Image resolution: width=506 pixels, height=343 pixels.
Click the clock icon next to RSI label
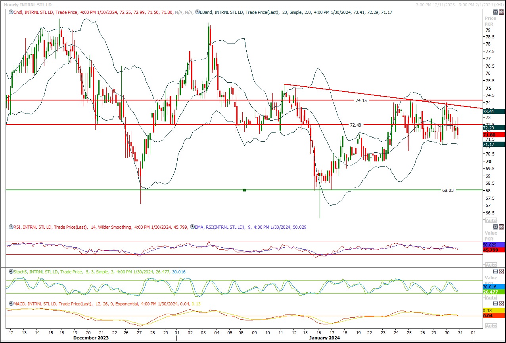coord(10,227)
